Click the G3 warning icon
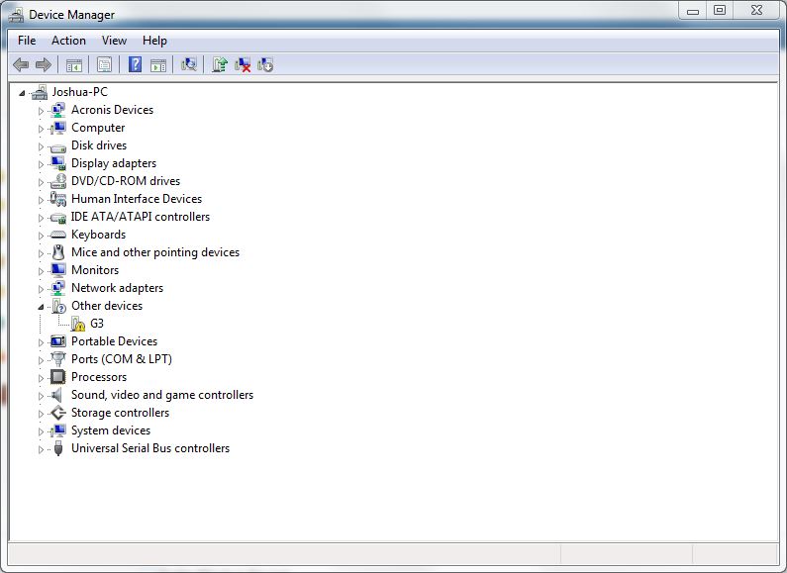 click(78, 324)
